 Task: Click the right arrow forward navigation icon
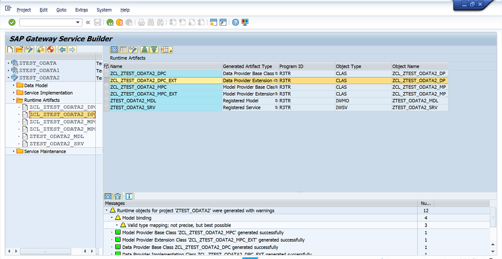pyautogui.click(x=72, y=49)
